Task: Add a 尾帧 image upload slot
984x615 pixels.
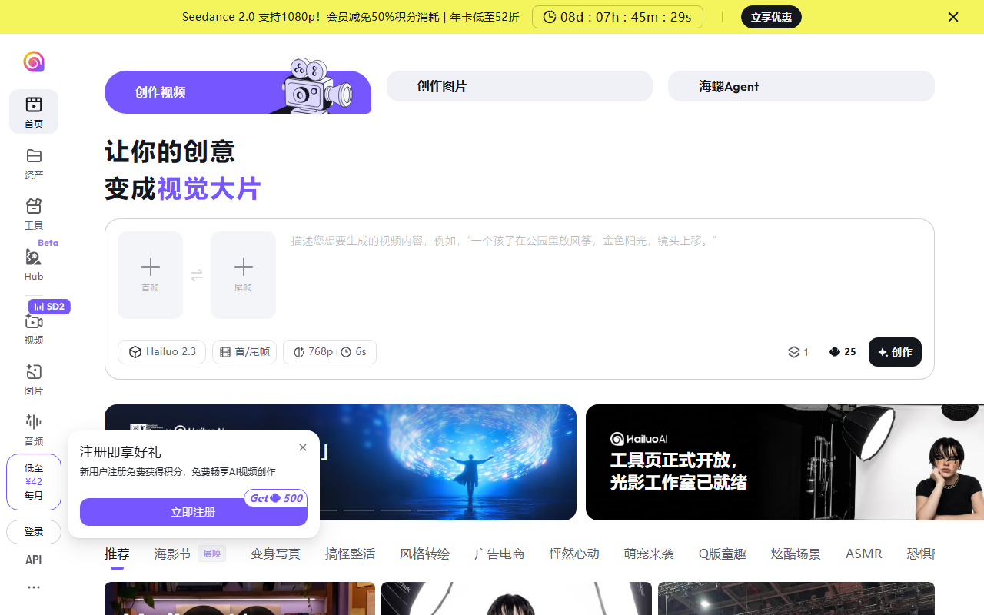Action: (x=243, y=275)
